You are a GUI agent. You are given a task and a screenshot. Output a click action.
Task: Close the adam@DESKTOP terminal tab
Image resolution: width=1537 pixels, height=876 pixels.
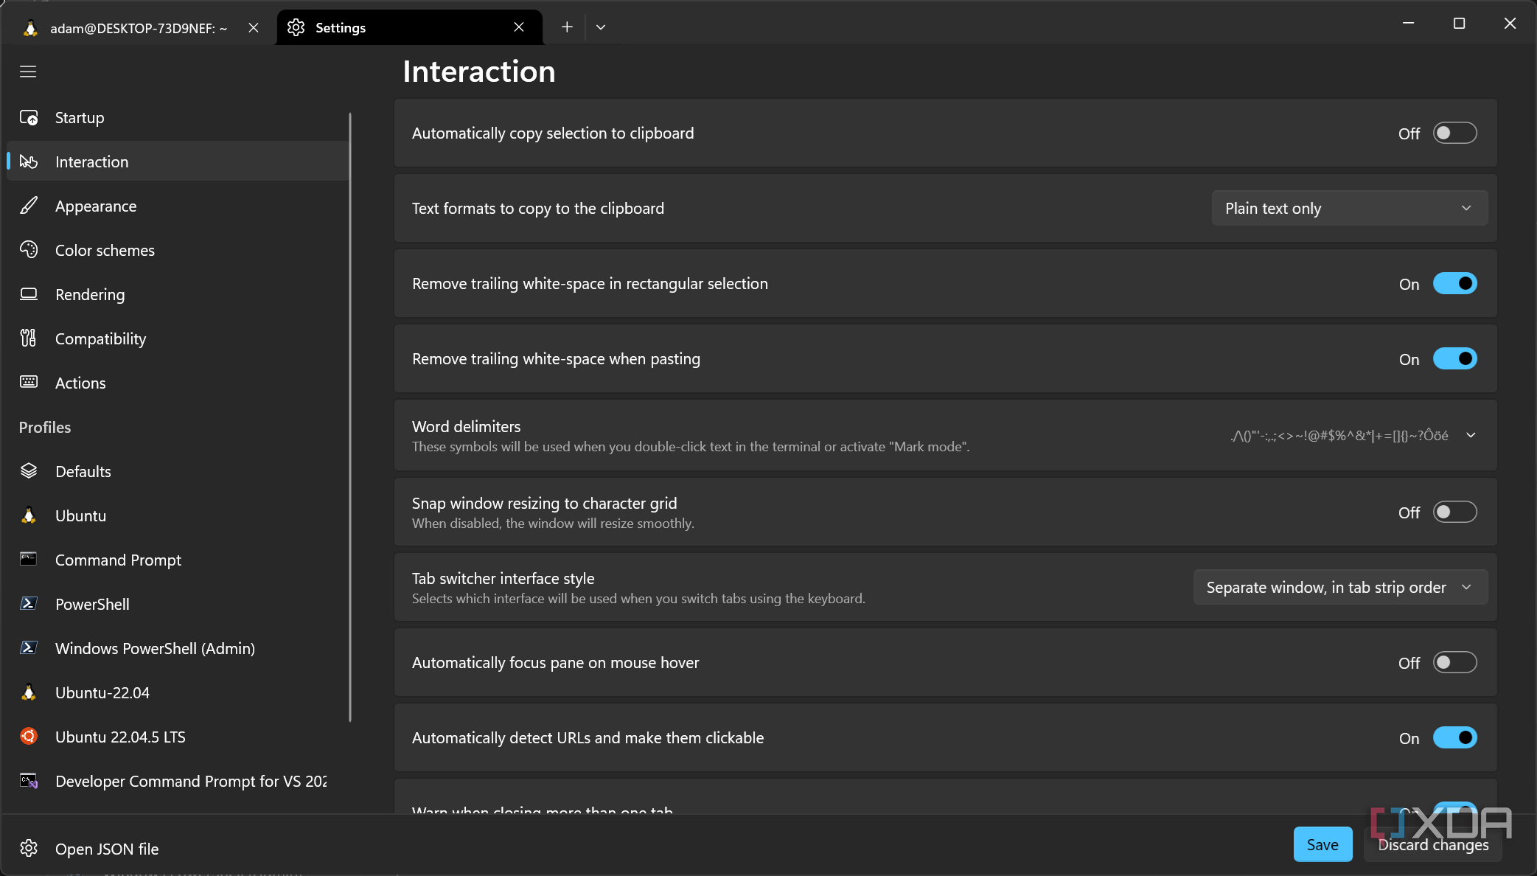(254, 28)
